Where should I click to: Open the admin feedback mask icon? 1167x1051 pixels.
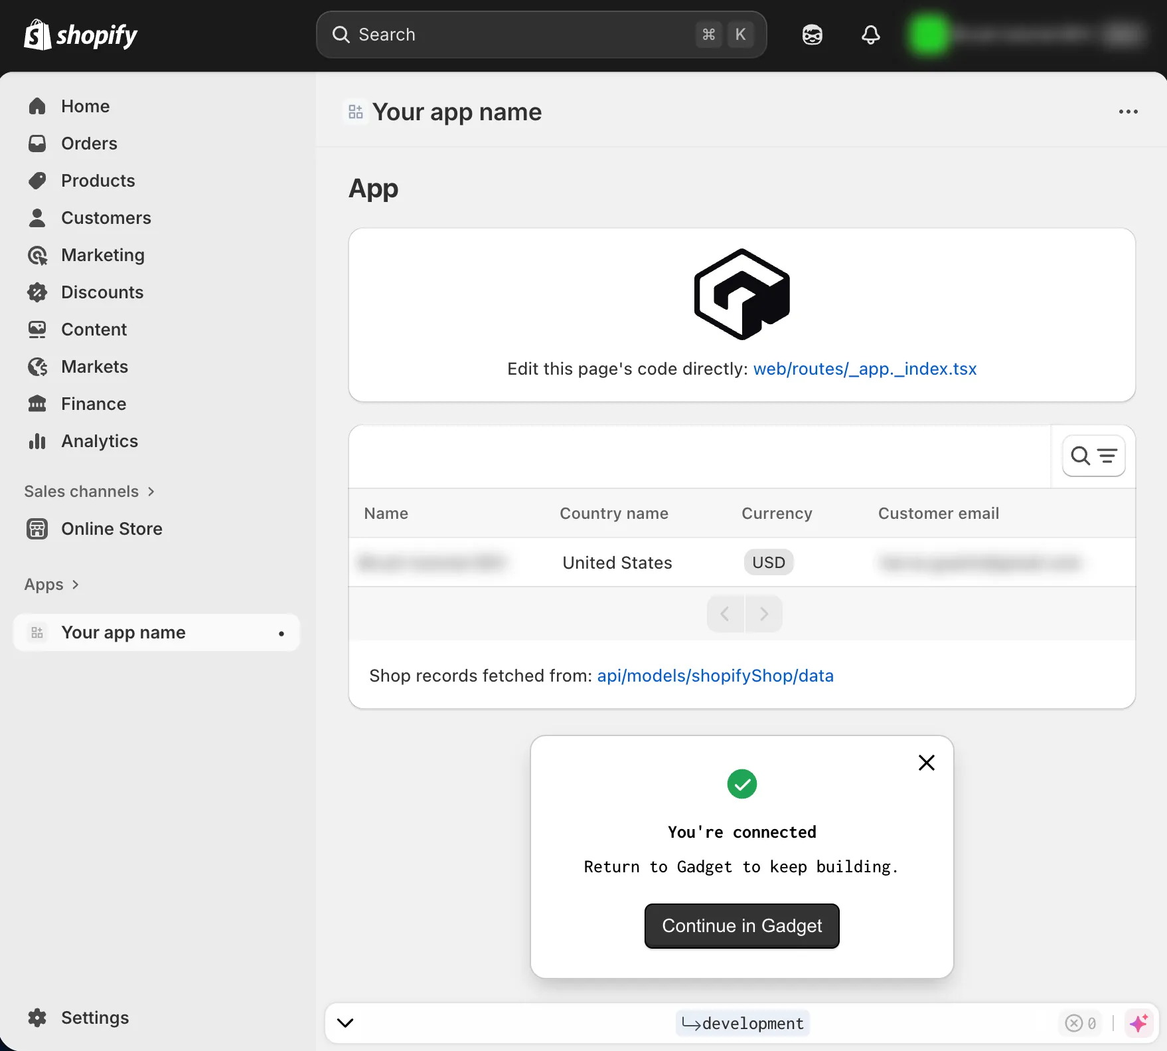tap(811, 35)
